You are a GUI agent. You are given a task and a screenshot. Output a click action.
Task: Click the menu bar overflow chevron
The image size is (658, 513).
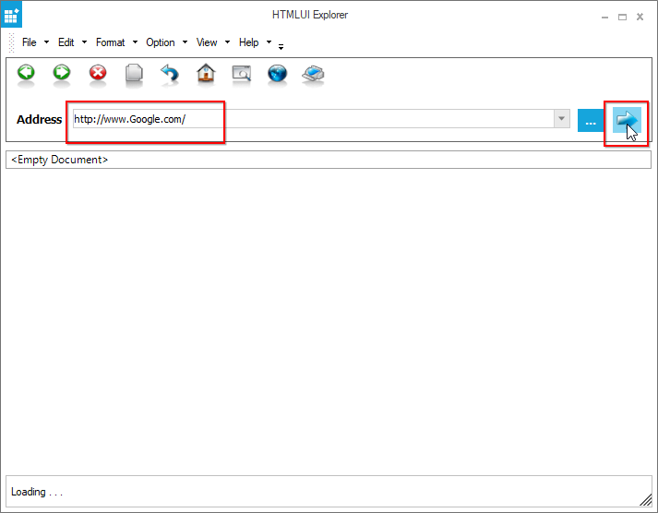[x=281, y=46]
